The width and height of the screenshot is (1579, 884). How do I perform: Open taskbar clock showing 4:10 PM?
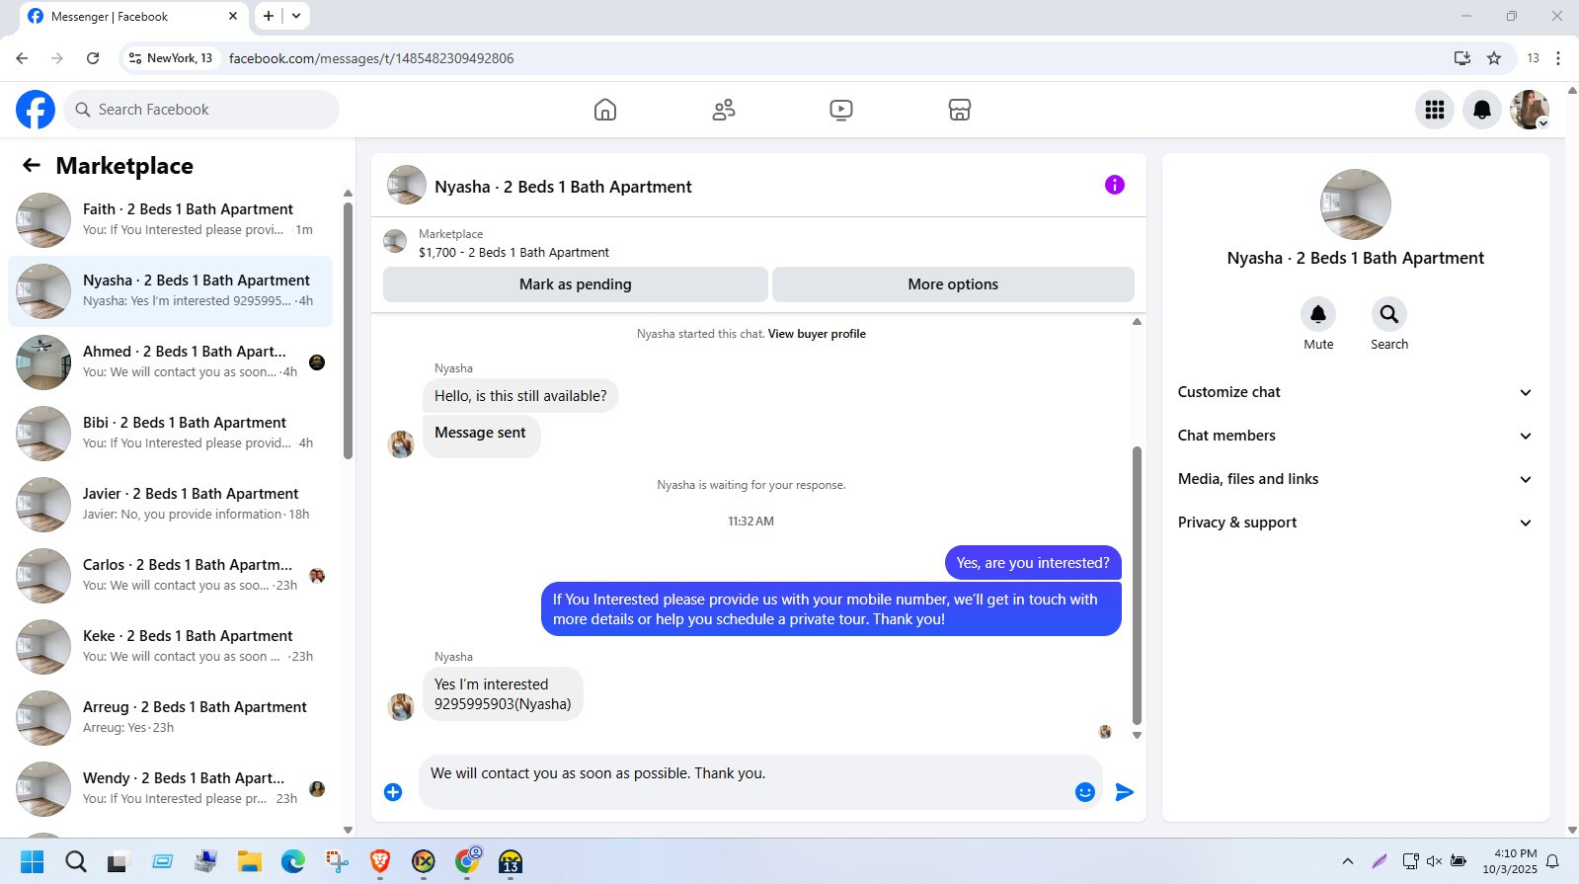click(x=1509, y=861)
